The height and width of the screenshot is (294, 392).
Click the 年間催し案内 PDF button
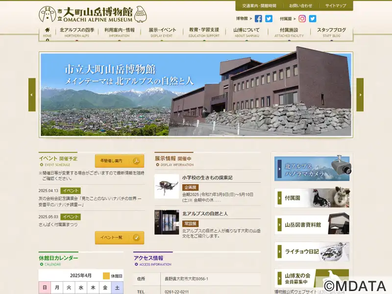pos(120,161)
